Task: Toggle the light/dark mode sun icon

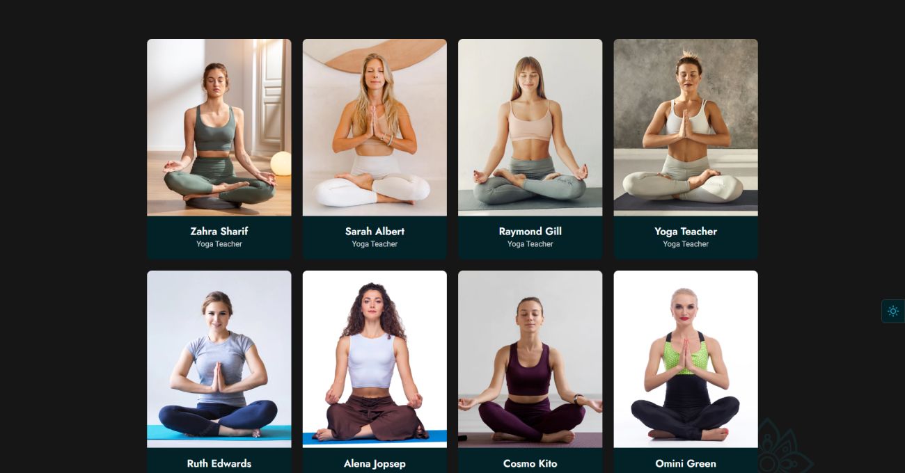Action: point(892,311)
